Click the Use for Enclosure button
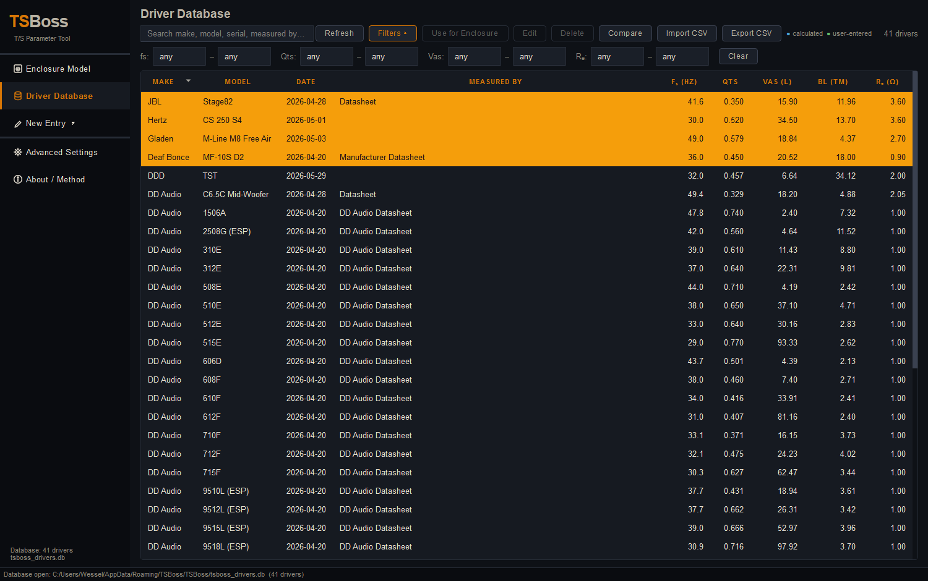Image resolution: width=928 pixels, height=581 pixels. tap(465, 33)
